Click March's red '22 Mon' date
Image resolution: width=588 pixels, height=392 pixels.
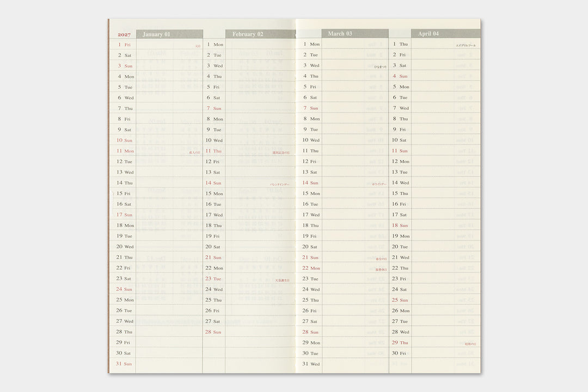tap(311, 268)
